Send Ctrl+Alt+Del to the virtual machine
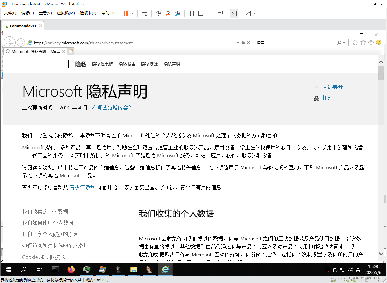The height and width of the screenshot is (283, 387). 144,13
